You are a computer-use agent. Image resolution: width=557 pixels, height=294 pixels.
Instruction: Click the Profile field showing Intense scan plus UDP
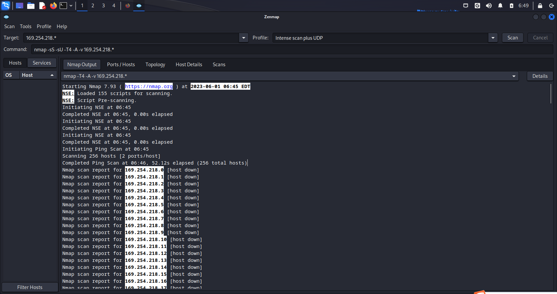click(x=380, y=38)
